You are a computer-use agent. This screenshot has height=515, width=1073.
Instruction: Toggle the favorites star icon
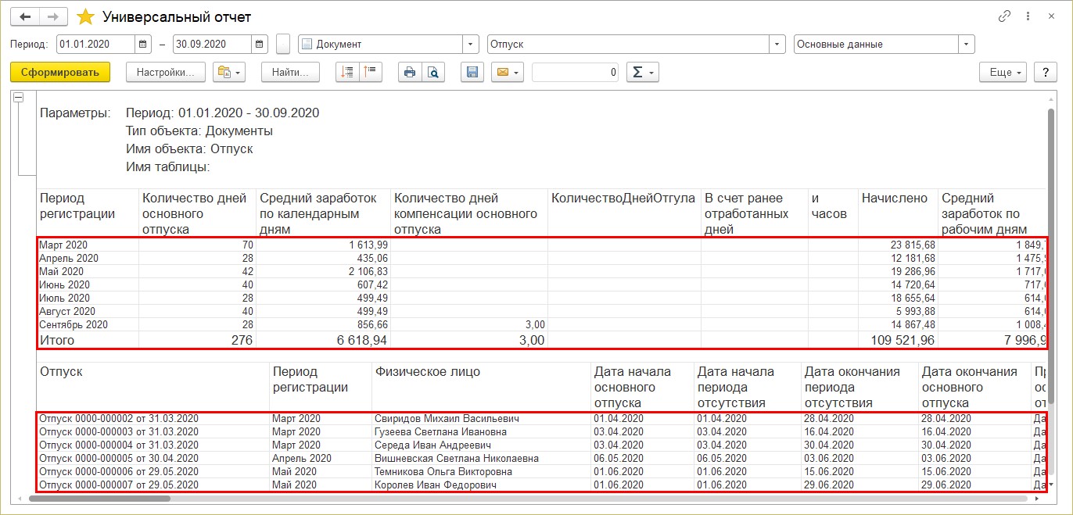[85, 17]
